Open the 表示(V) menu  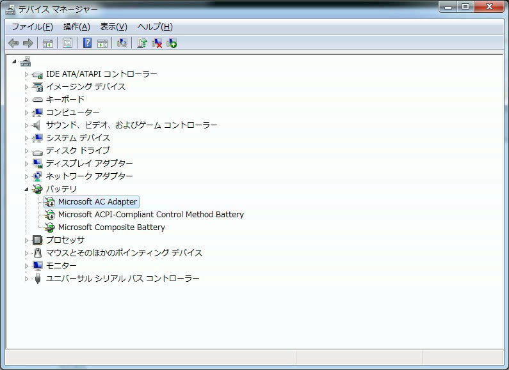[x=113, y=27]
